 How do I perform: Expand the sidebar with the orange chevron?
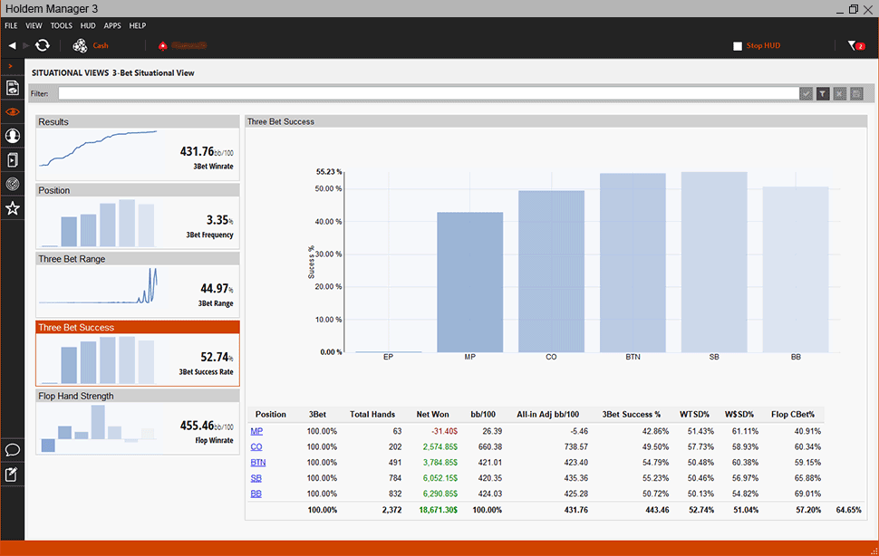10,67
